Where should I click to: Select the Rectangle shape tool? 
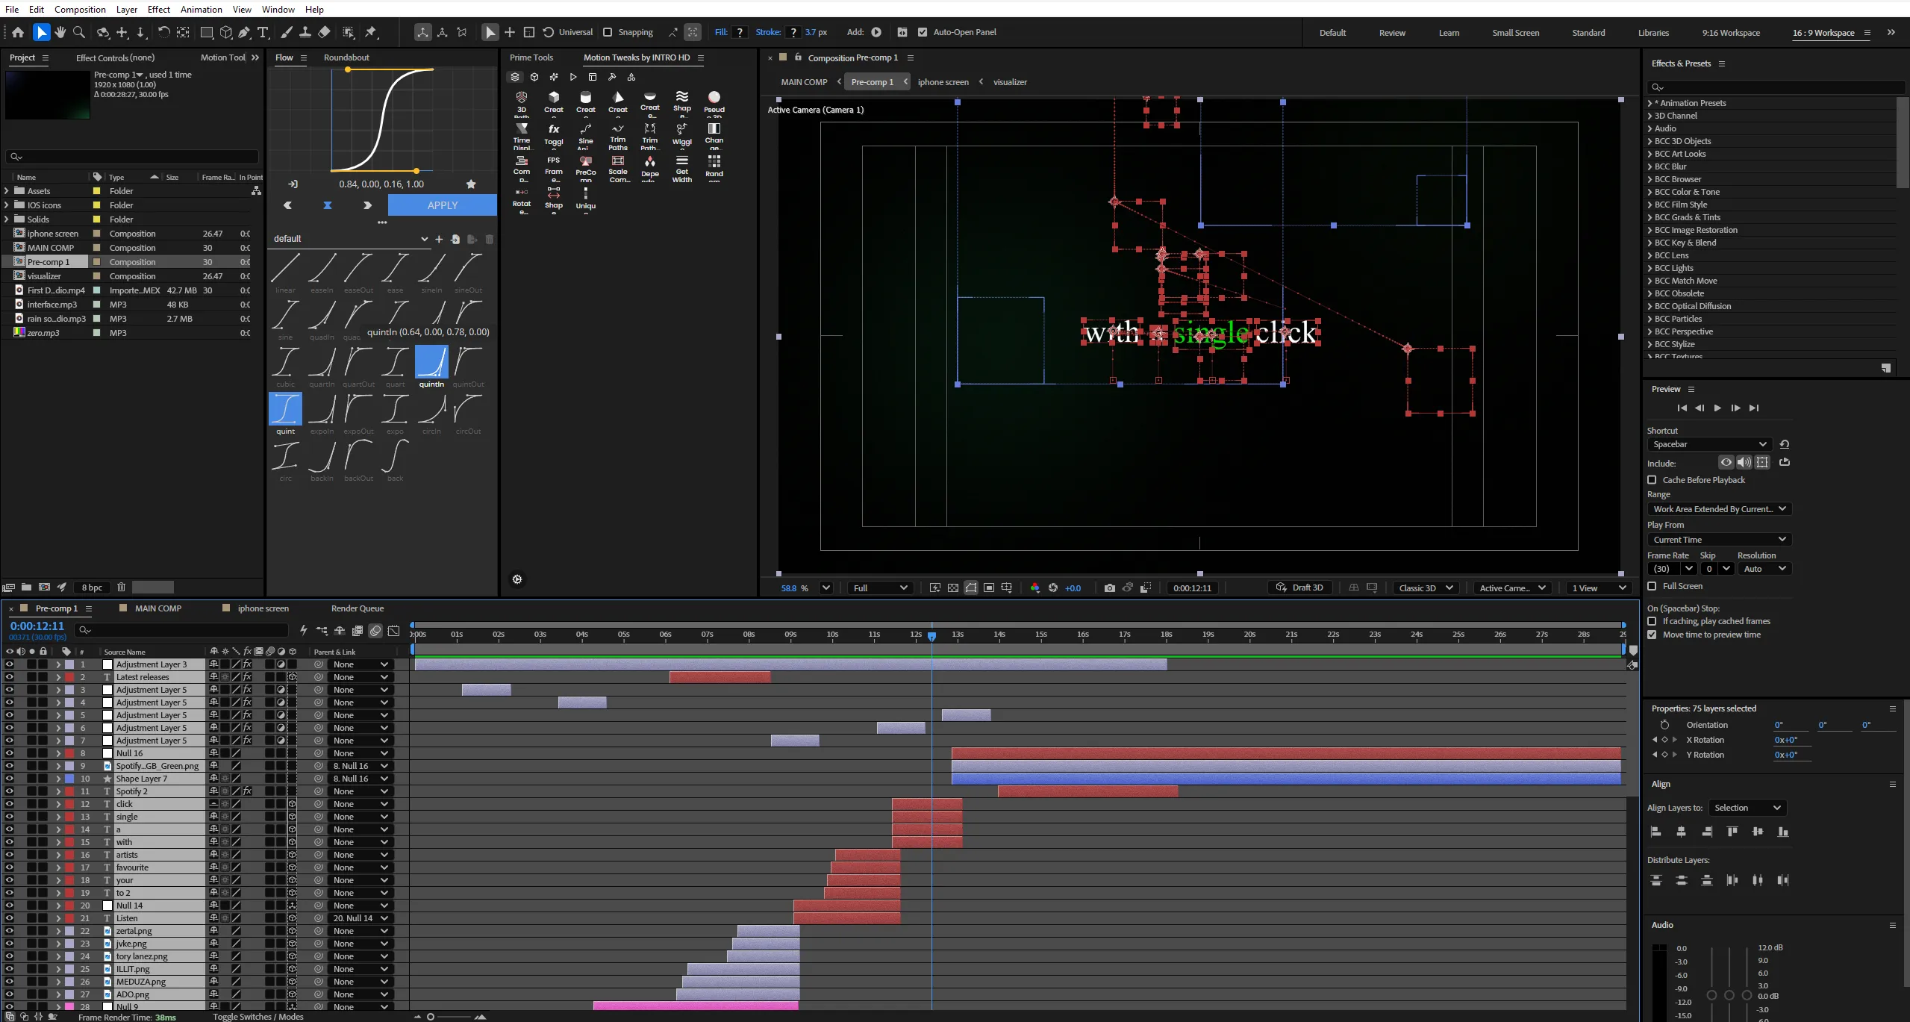click(x=207, y=32)
